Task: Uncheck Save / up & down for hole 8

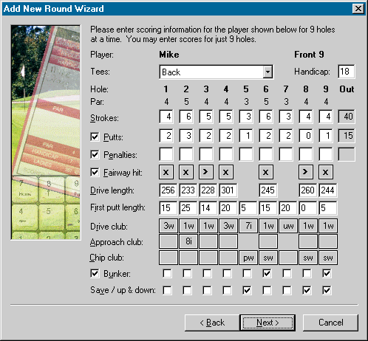Action: [307, 290]
